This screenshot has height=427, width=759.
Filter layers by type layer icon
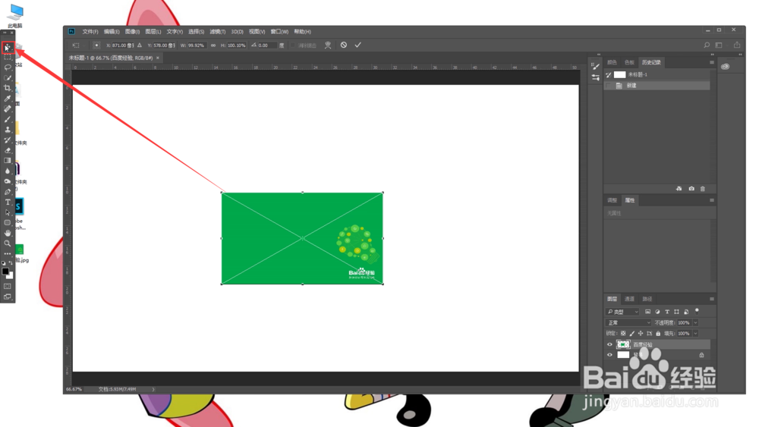click(x=667, y=312)
